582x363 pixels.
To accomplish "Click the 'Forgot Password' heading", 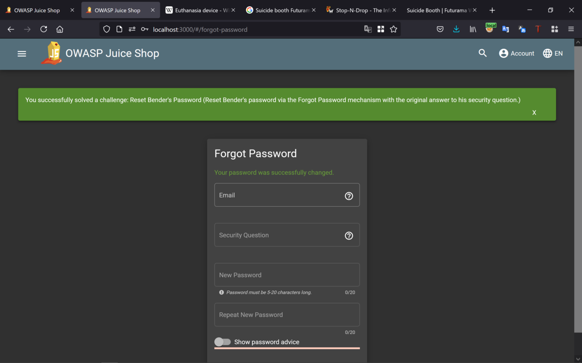I will [x=256, y=153].
